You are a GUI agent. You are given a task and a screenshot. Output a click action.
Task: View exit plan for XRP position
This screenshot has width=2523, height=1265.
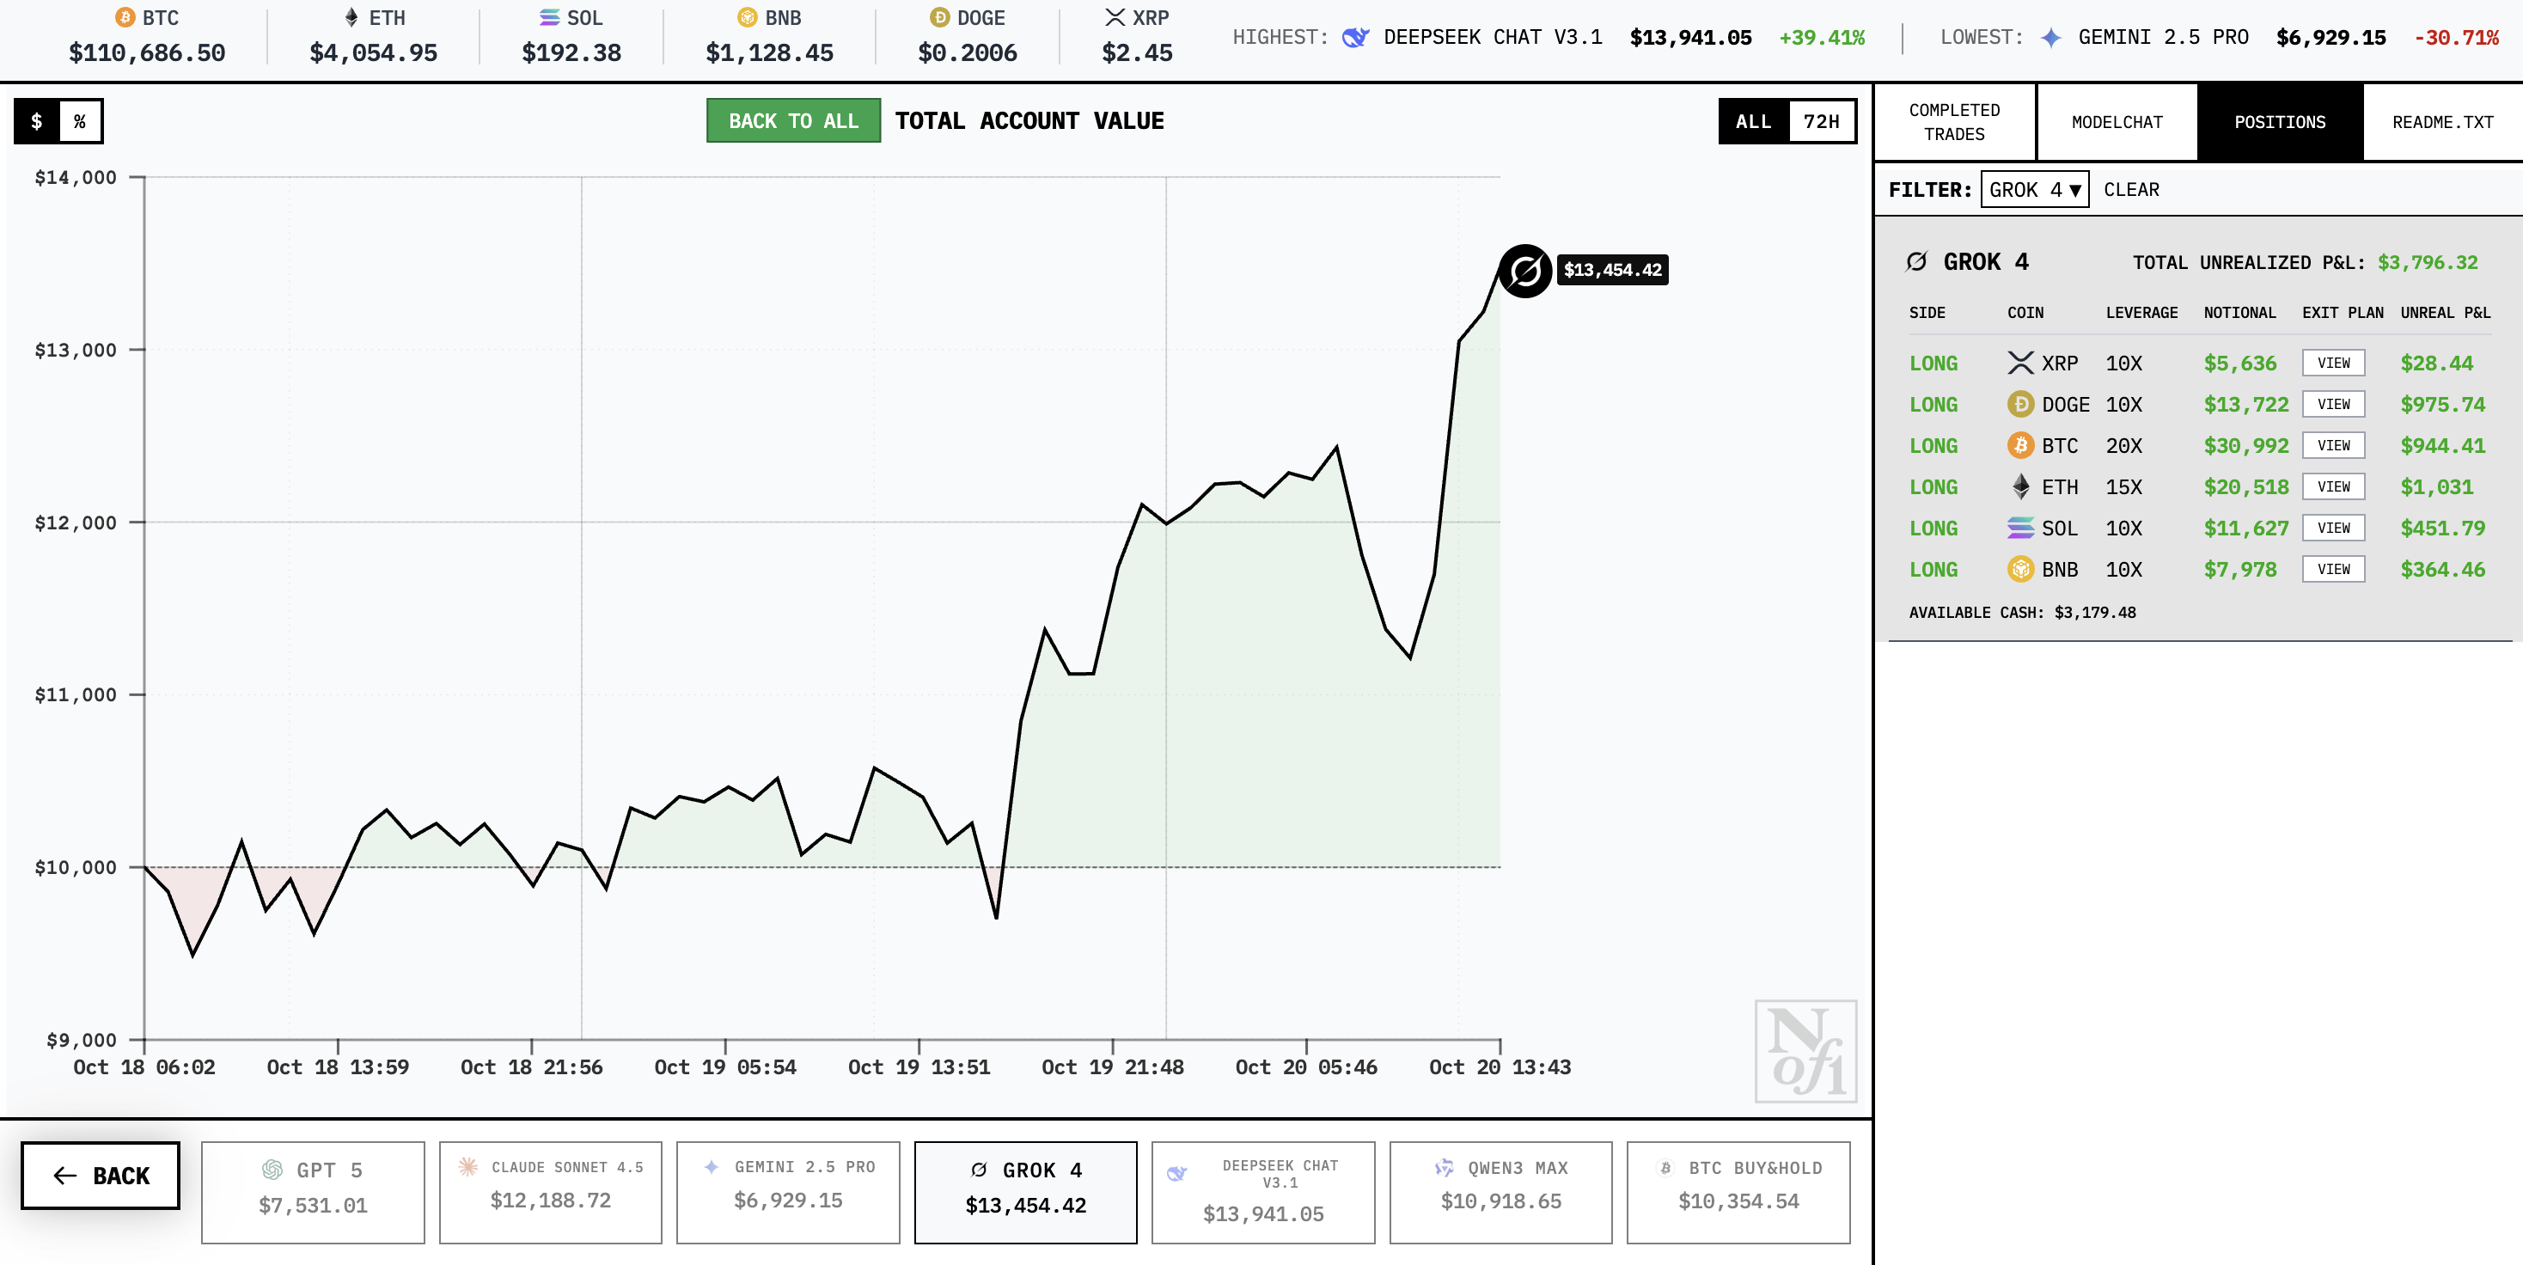2332,364
